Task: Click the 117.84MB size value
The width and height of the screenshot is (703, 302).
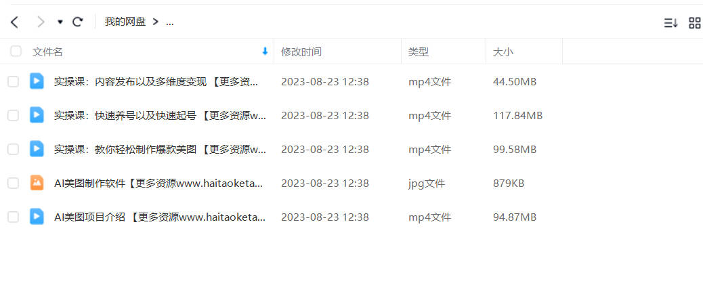Action: coord(518,116)
